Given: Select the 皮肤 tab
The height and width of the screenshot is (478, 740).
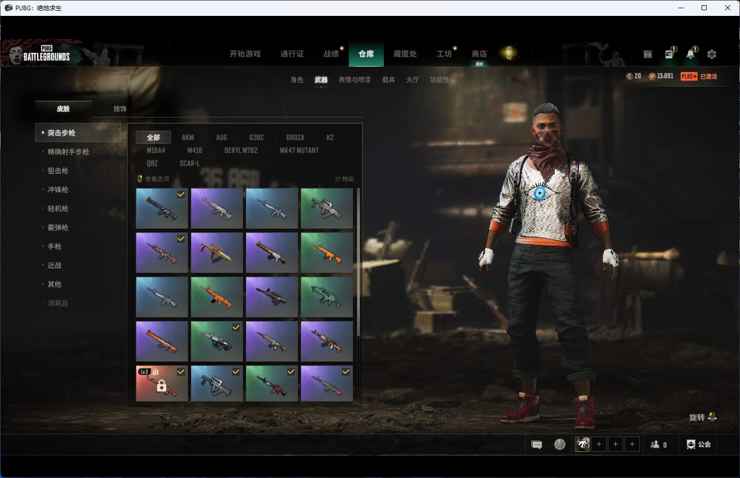Looking at the screenshot, I should click(x=63, y=109).
